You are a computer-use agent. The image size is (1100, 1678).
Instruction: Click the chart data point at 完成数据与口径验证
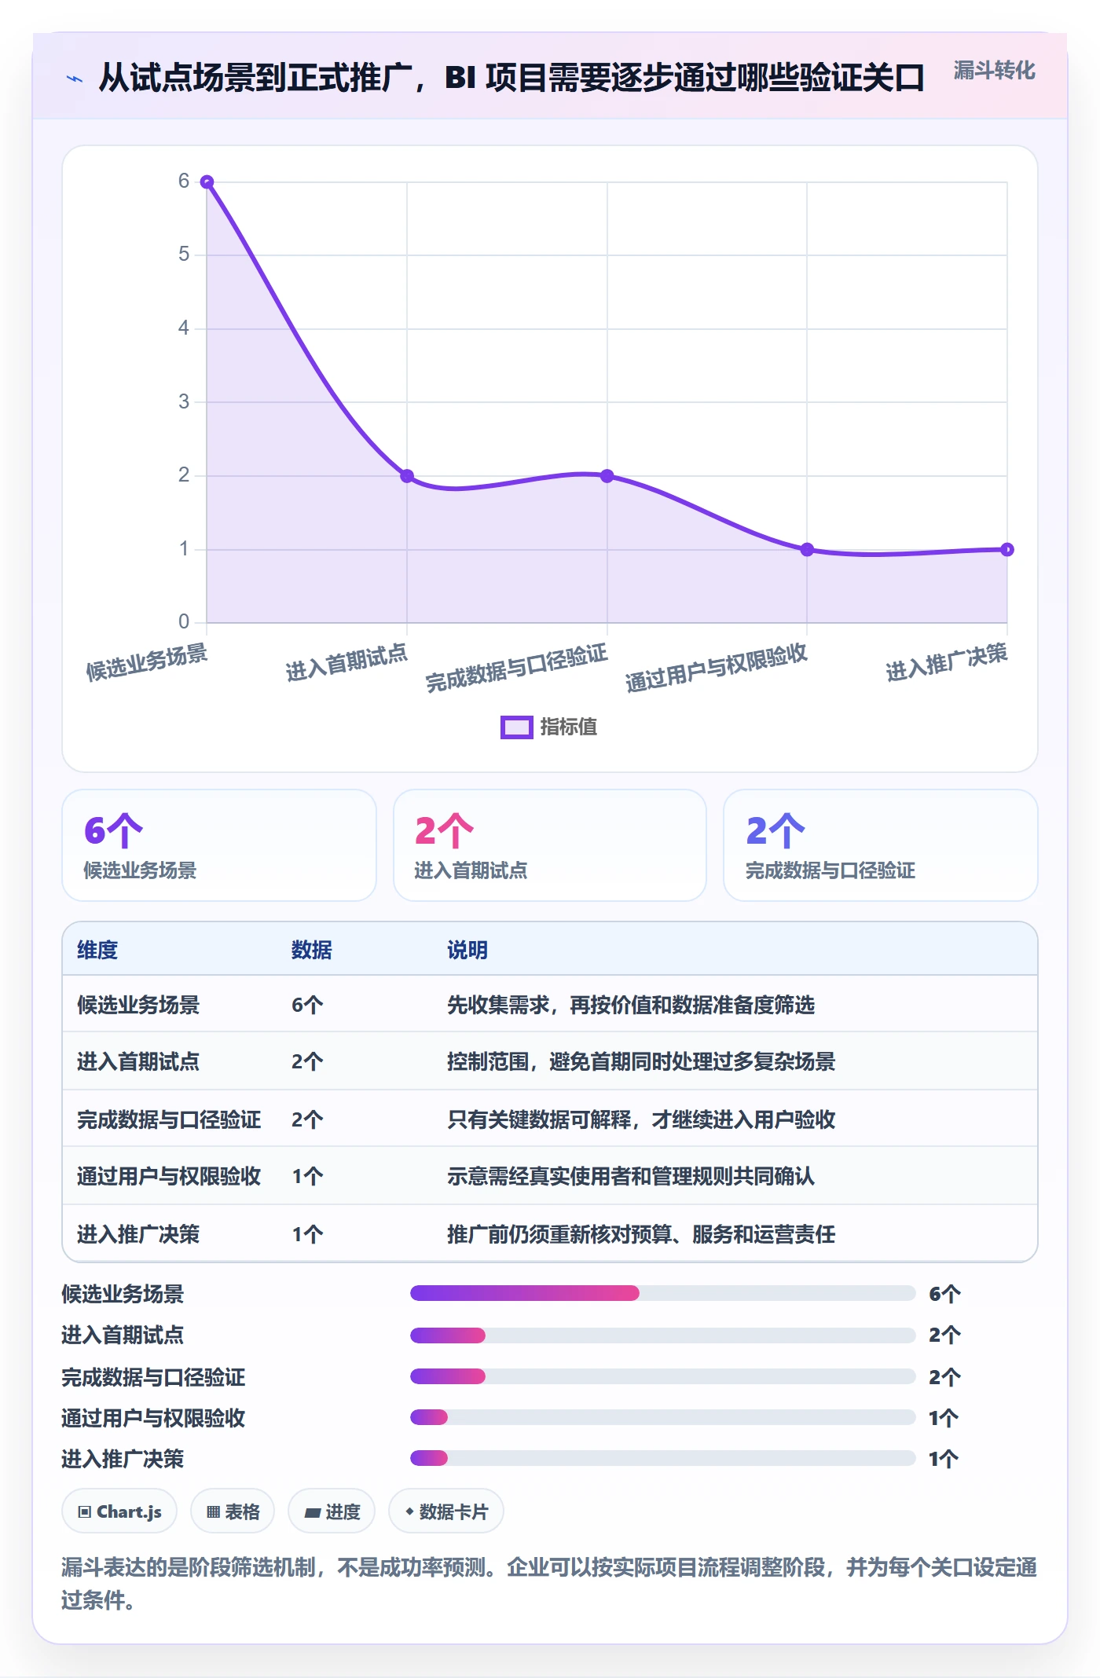click(x=607, y=476)
